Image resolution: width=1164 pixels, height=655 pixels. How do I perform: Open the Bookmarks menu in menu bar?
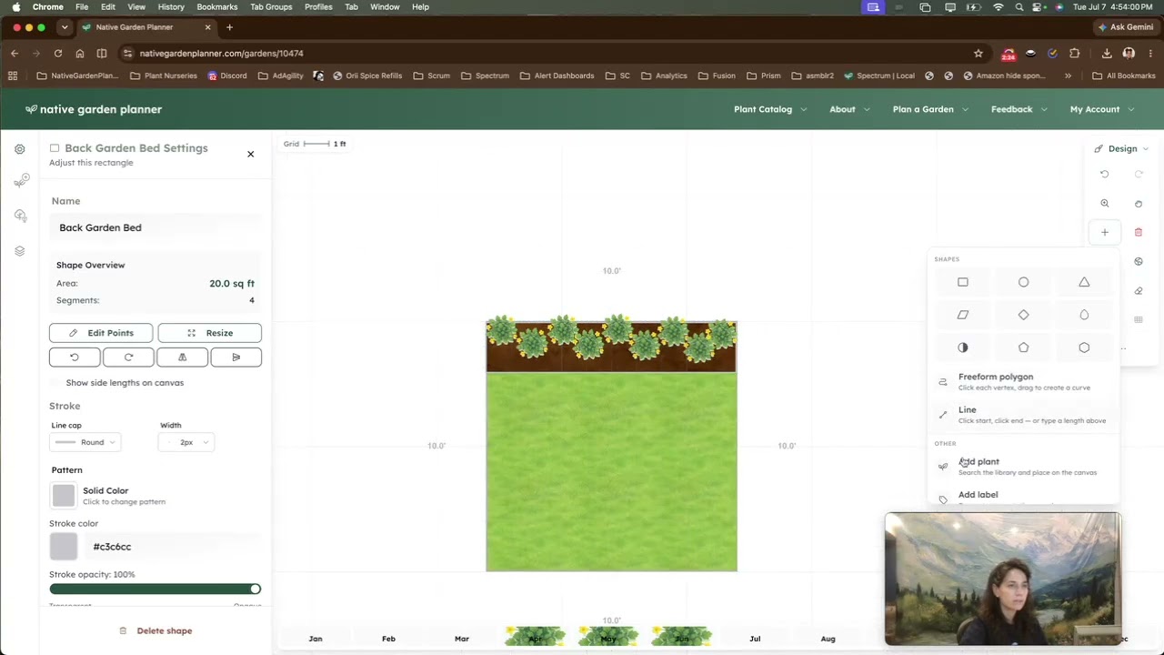tap(216, 6)
